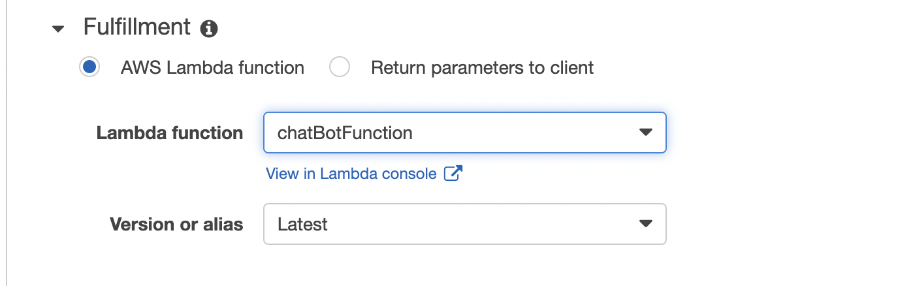This screenshot has width=913, height=286.
Task: Click the external-link icon beside Lambda console
Action: [x=453, y=173]
